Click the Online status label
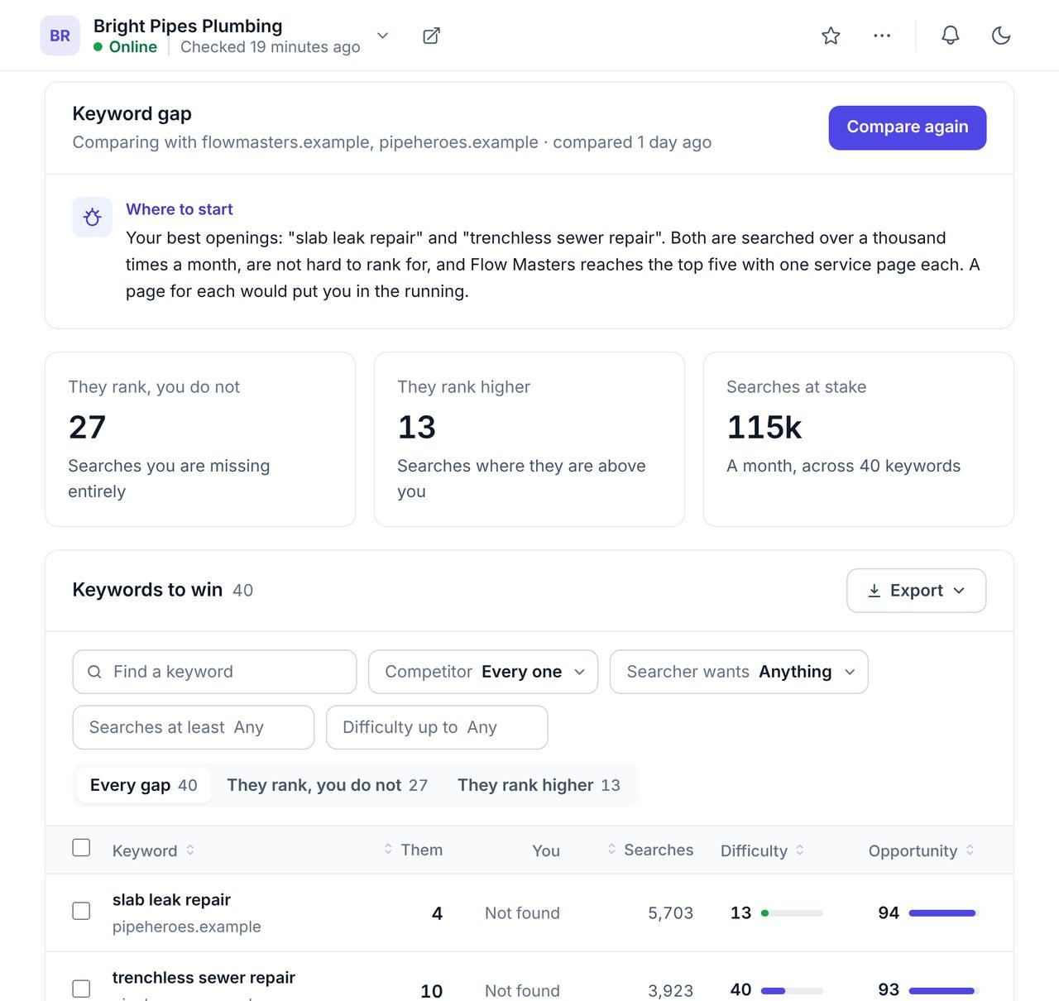1059x1001 pixels. 133,47
